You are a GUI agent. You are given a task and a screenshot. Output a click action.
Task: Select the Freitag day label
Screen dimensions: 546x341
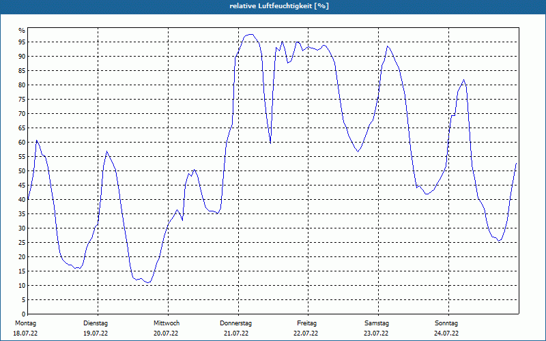coord(306,323)
